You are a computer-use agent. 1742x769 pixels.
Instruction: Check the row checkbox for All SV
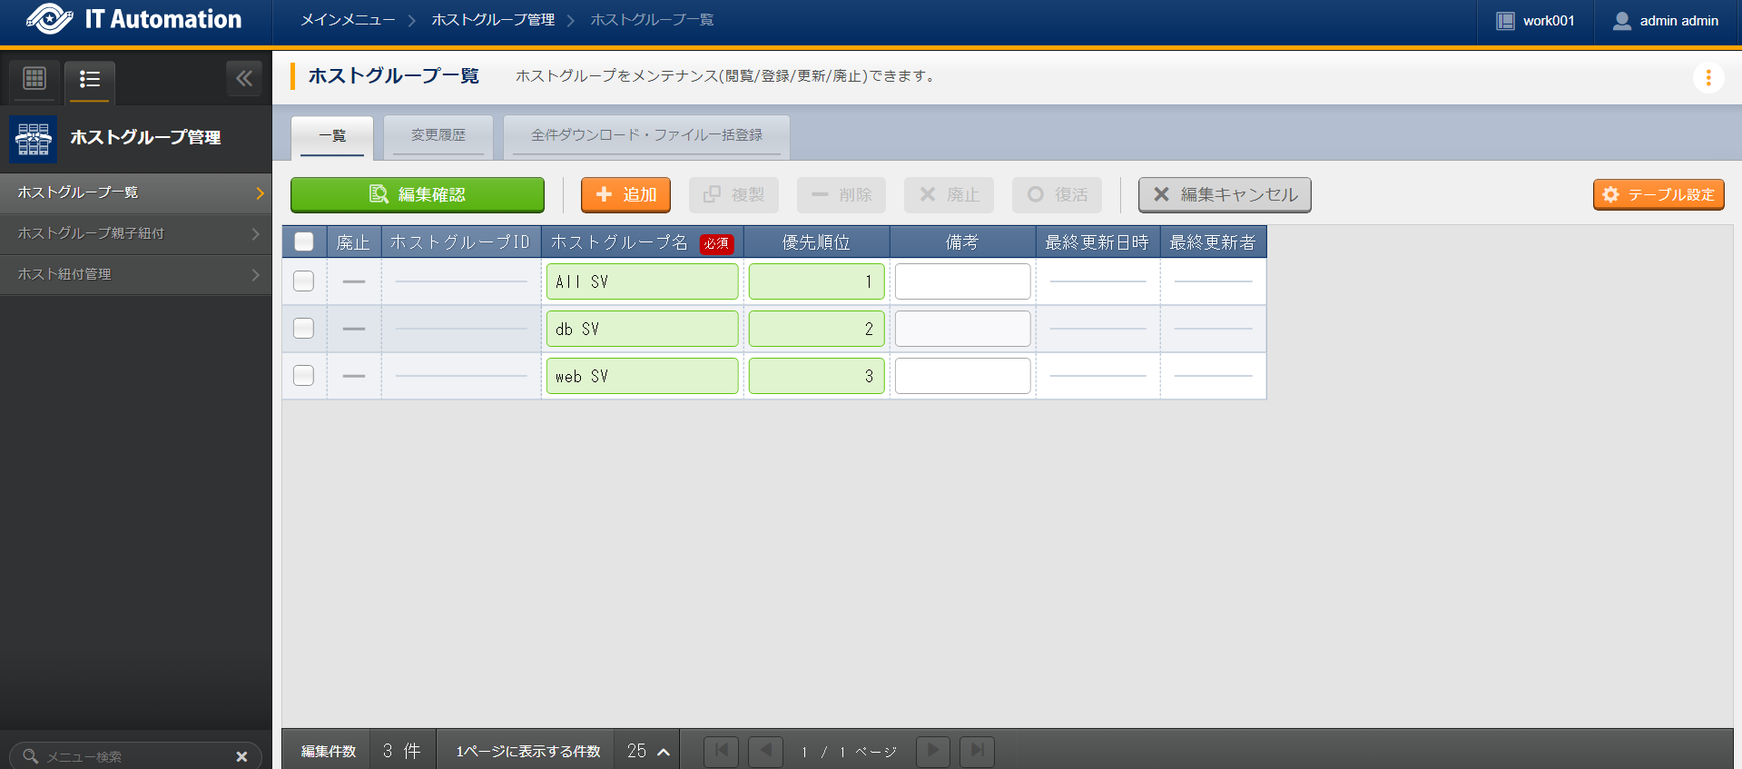(304, 281)
